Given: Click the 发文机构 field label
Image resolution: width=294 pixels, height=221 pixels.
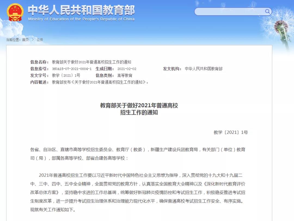Looking at the screenshot, I should (x=172, y=69).
